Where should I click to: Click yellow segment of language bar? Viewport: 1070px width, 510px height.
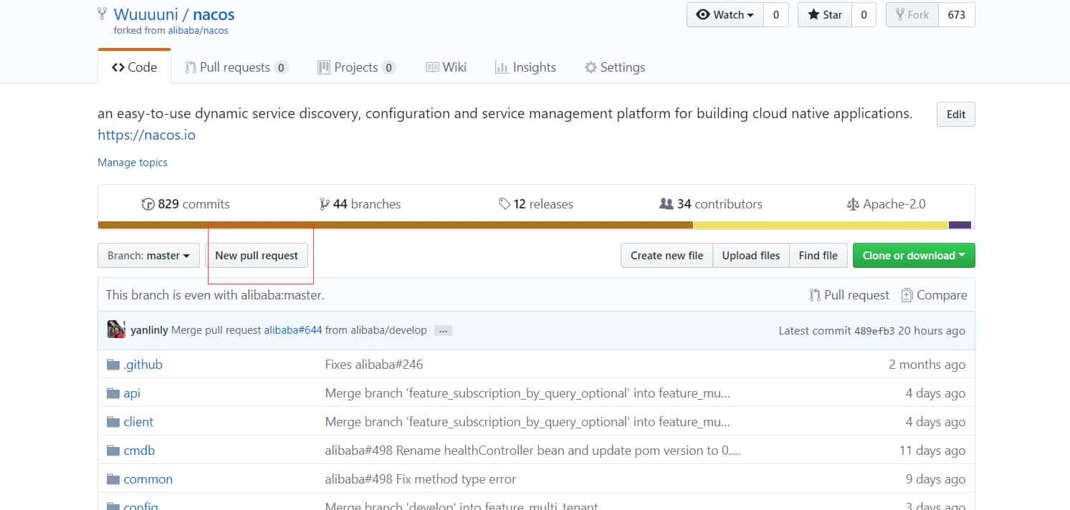821,225
